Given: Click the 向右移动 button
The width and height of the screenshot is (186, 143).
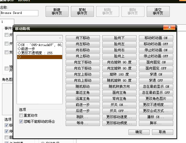Looking at the screenshot, I should (83, 50).
